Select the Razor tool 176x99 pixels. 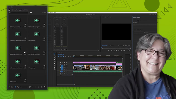55,60
